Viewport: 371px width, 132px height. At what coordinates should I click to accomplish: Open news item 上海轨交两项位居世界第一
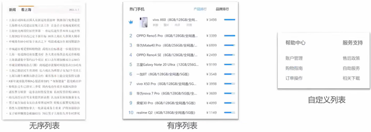coord(26,31)
